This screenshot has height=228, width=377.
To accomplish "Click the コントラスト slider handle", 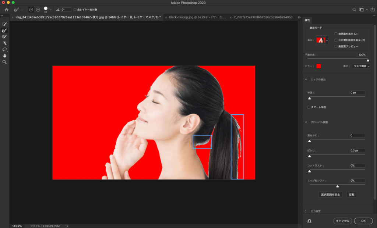I will [x=309, y=171].
